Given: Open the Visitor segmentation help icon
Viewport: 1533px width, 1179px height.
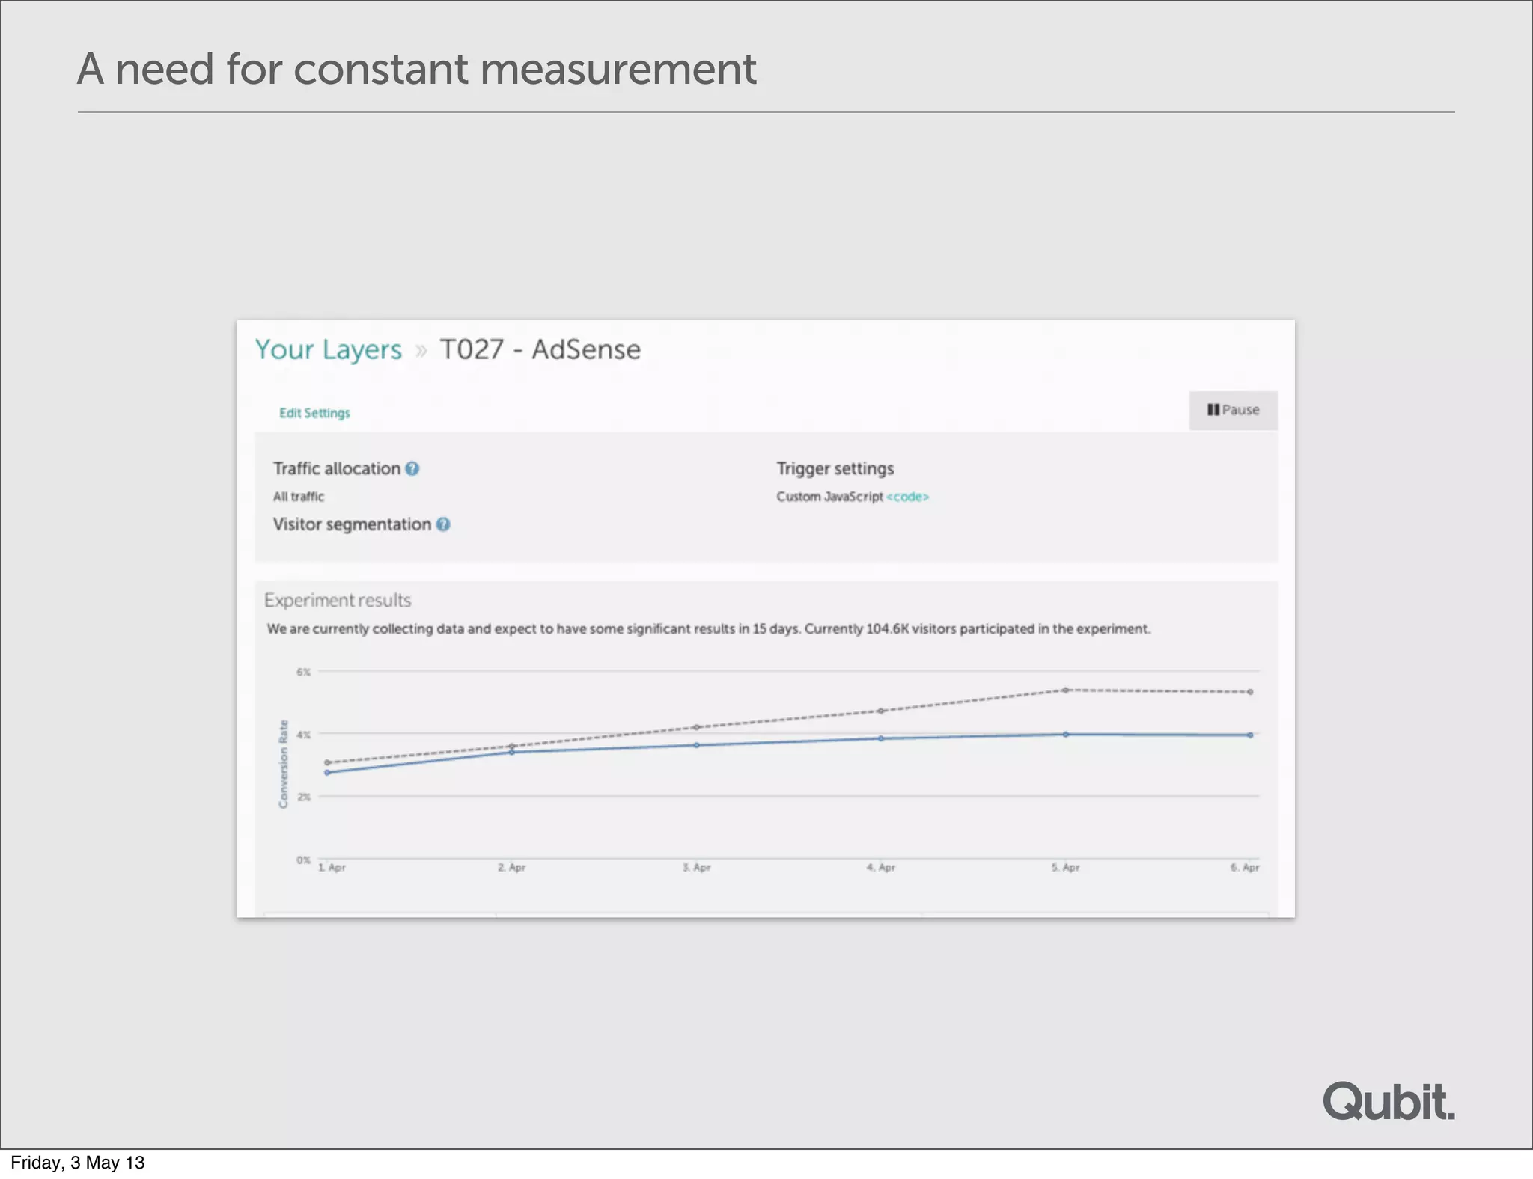Looking at the screenshot, I should tap(443, 524).
